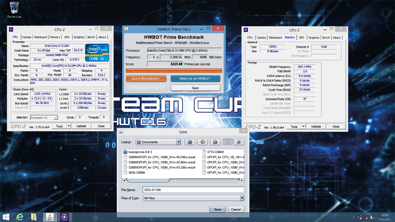Switch Save dialog to List view

pos(228,142)
